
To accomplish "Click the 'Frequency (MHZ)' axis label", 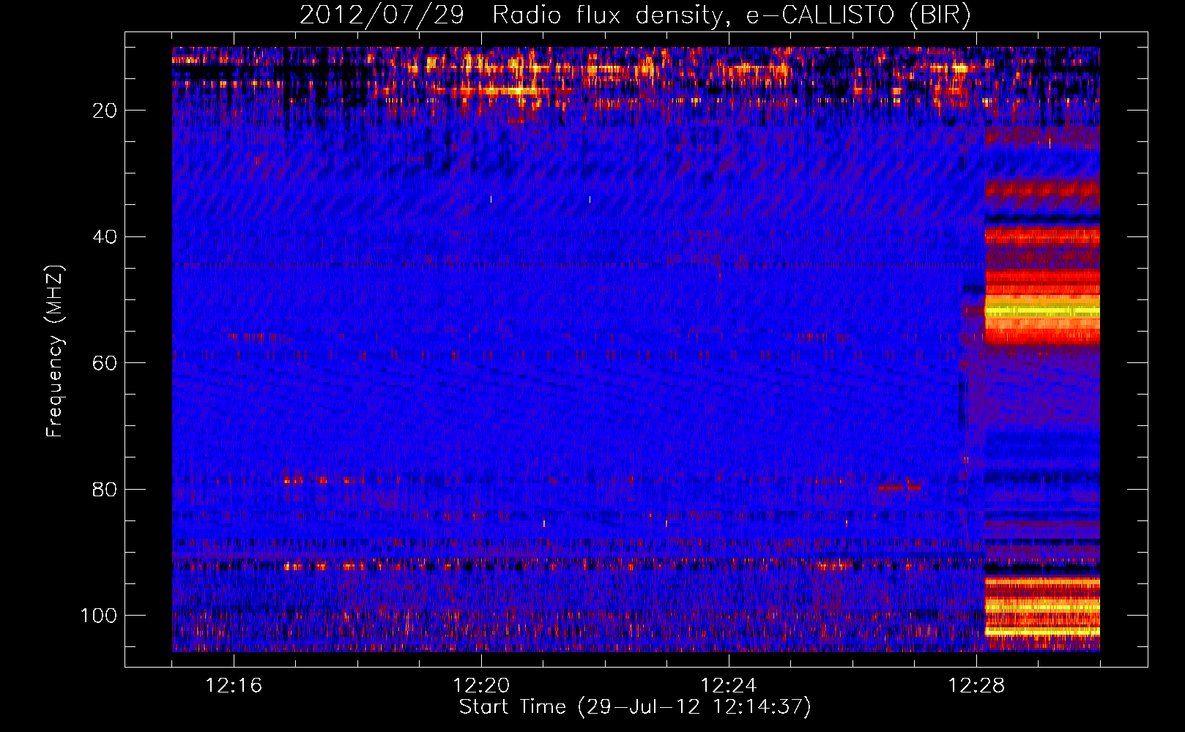I will 55,351.
